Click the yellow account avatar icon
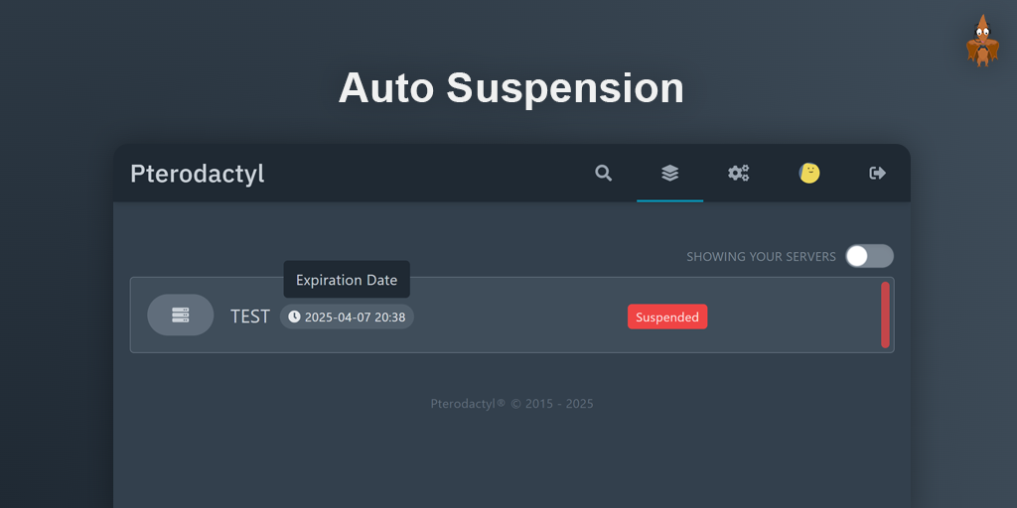This screenshot has height=508, width=1017. point(809,173)
